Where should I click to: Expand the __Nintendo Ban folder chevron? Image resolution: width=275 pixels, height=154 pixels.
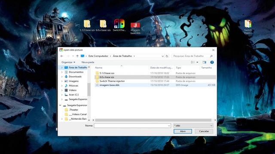[62, 119]
